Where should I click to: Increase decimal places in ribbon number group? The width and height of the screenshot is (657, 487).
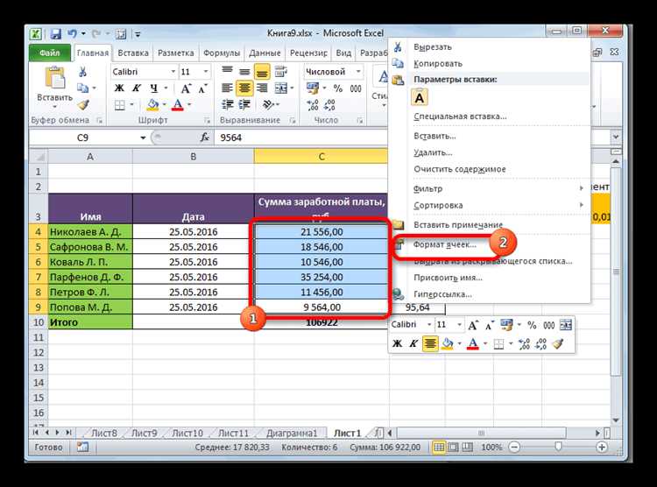[312, 105]
